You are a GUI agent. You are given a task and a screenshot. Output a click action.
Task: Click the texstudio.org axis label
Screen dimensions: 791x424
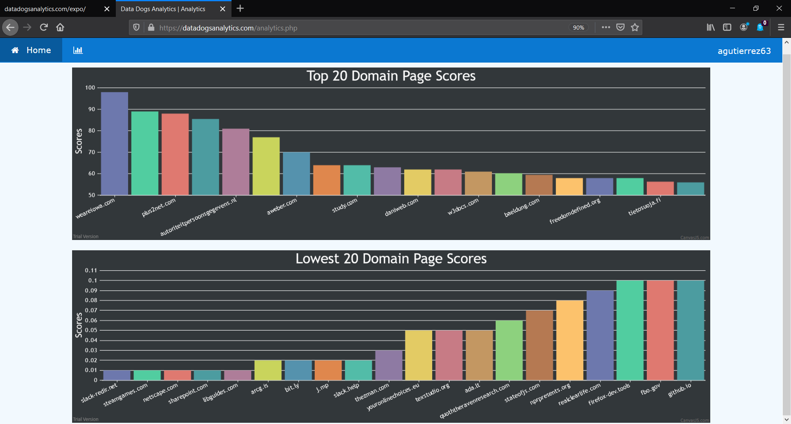433,392
